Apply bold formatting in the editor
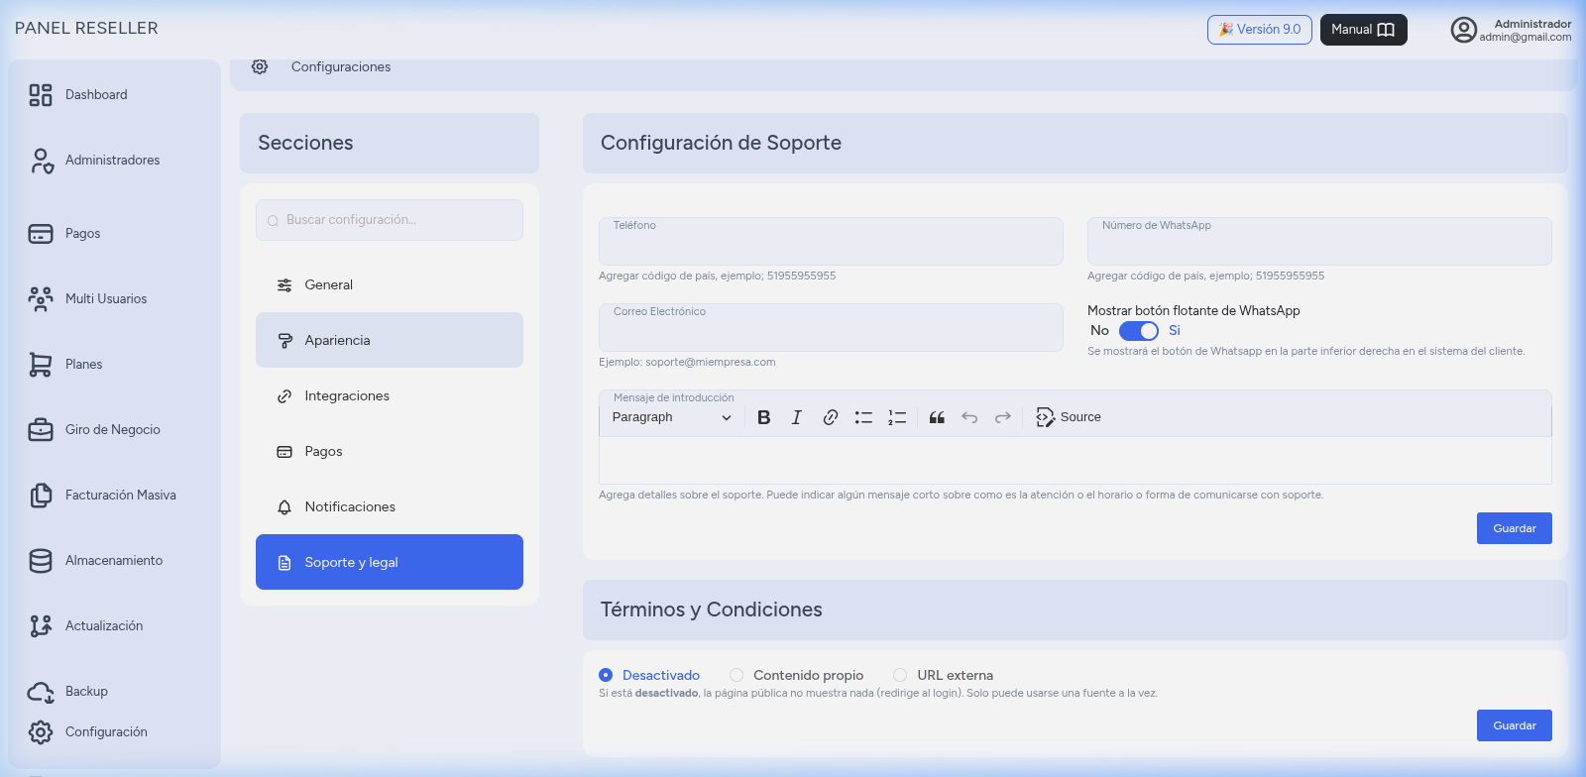 [764, 417]
